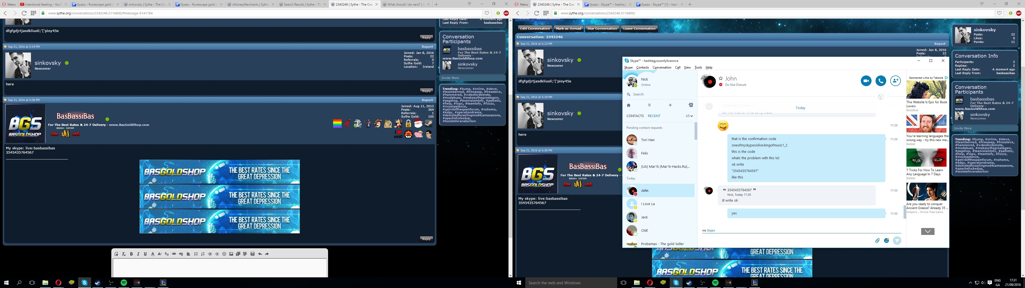Open the Conversation menu in Skype
1025x288 pixels.
[662, 68]
